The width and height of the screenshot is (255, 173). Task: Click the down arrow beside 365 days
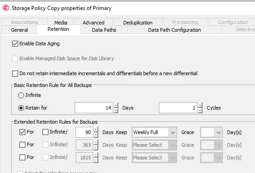(x=96, y=148)
